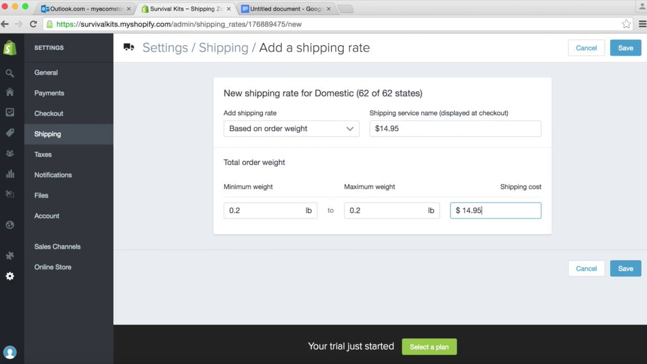
Task: Open search via magnifier sidebar icon
Action: coord(10,73)
